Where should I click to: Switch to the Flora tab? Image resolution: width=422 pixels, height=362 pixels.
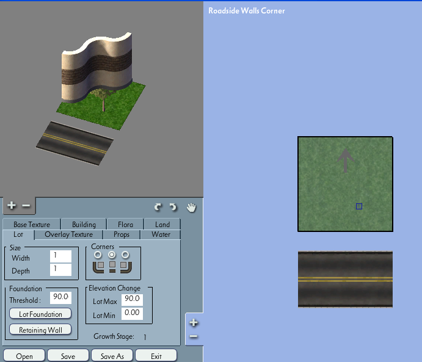click(125, 224)
